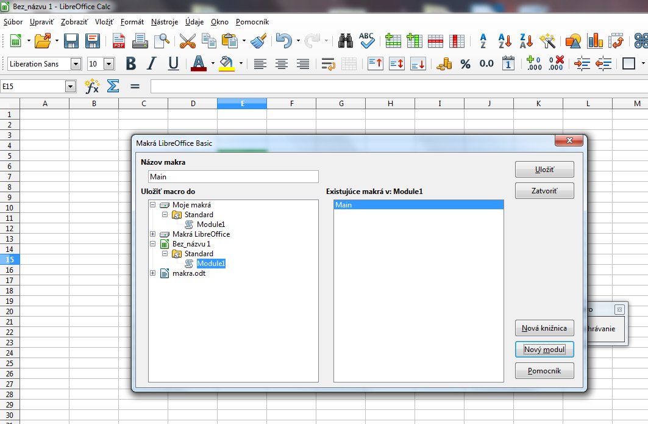Open Function Wizard fx icon
648x424 pixels.
(x=92, y=87)
